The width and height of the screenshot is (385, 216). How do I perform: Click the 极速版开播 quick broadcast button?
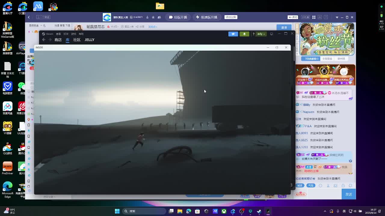click(x=206, y=17)
